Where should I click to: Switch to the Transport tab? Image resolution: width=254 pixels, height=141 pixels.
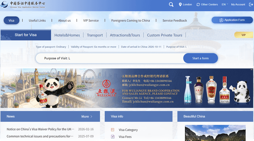95,35
